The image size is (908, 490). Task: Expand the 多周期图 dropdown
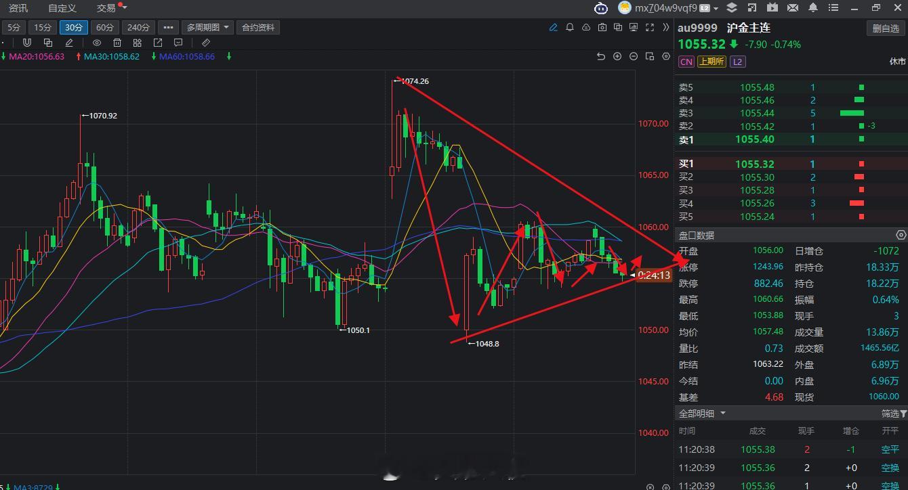(x=207, y=28)
